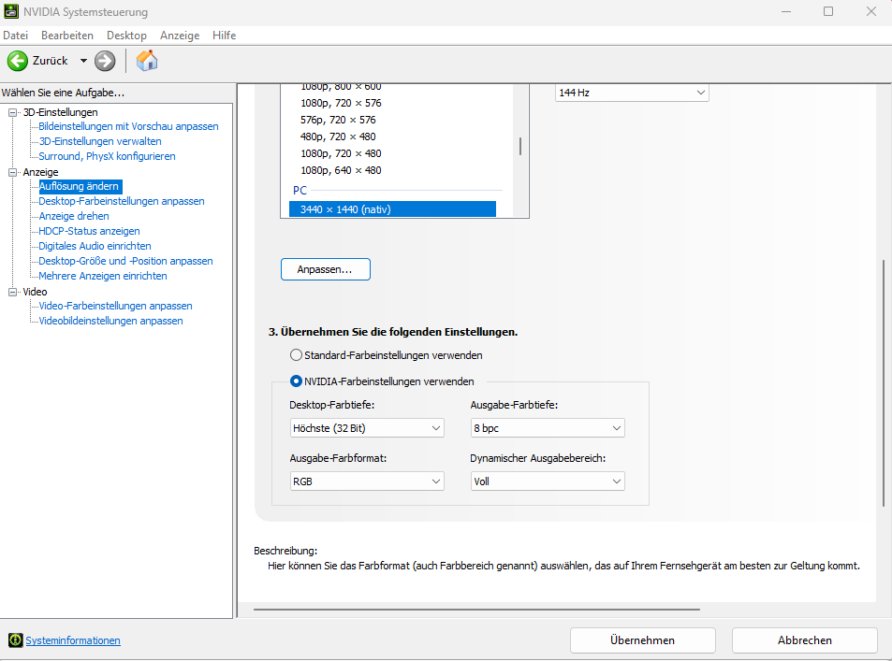Click the Systeminformationen icon

[x=15, y=640]
